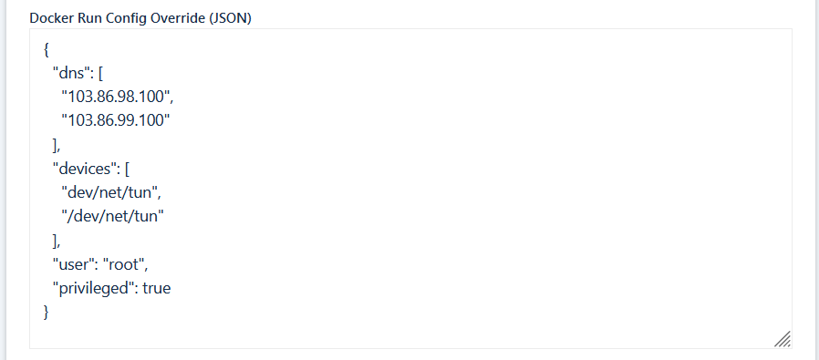Place cursor at the opening curly brace

[x=47, y=50]
